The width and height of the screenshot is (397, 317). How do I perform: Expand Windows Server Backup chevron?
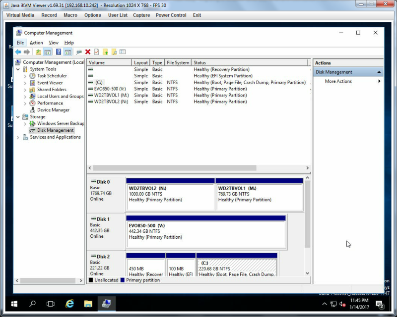tap(25, 124)
